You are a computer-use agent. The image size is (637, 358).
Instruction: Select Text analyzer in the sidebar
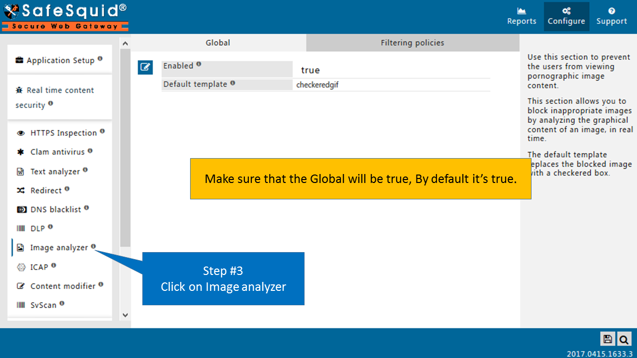pyautogui.click(x=55, y=172)
